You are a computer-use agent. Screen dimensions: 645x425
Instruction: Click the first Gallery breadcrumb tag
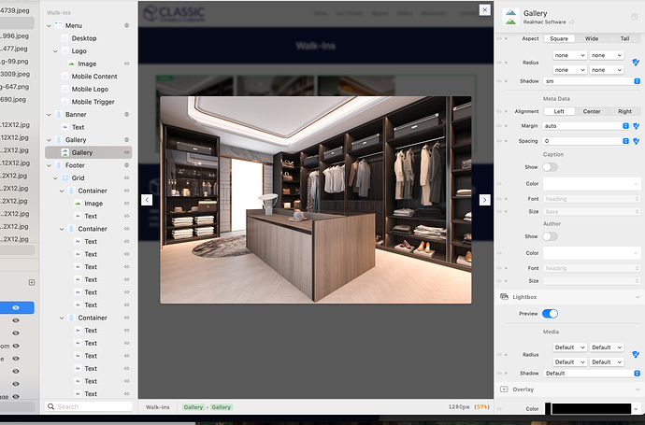tap(193, 407)
